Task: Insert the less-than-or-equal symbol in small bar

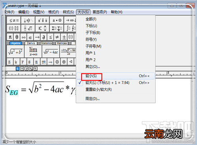Action: 50,37
